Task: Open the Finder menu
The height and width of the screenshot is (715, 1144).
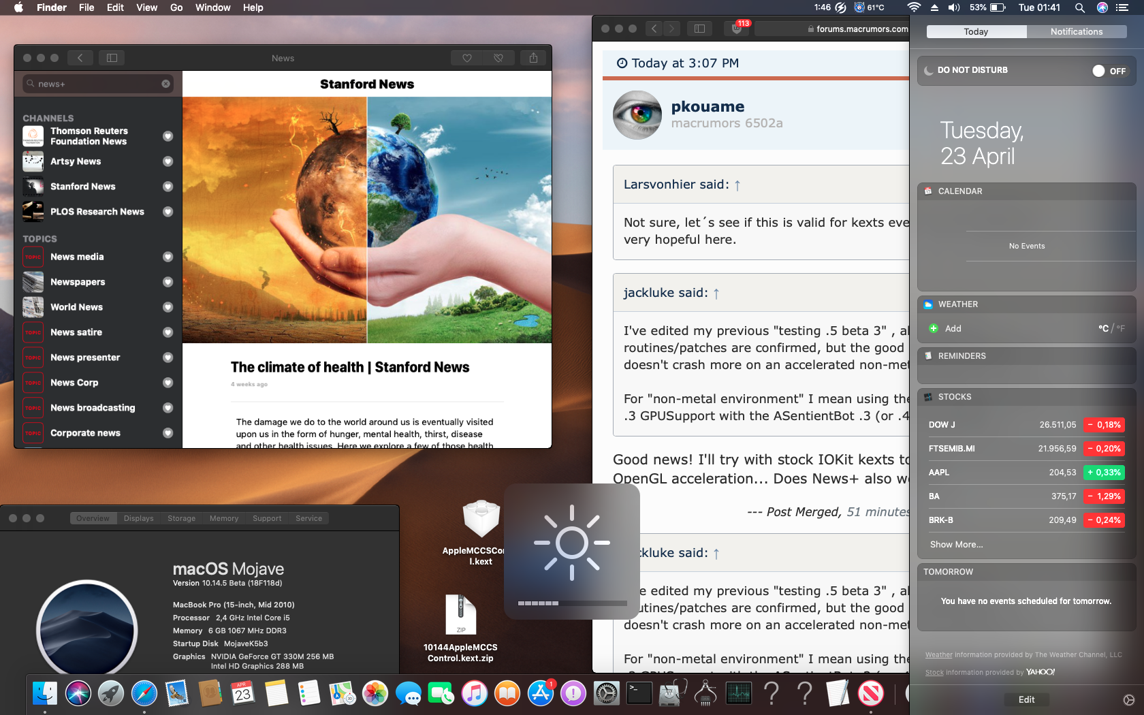Action: 52,7
